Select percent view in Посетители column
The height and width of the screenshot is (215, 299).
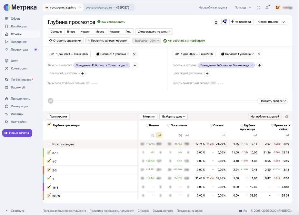point(181,135)
